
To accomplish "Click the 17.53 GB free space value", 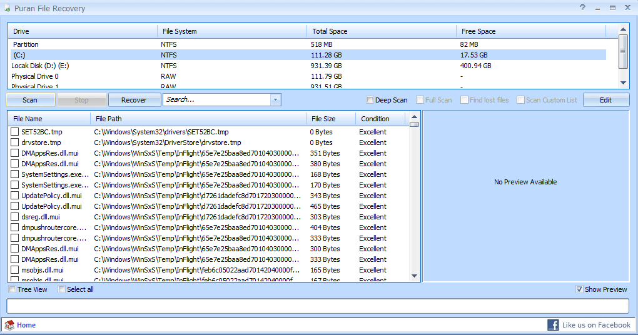I will point(473,55).
